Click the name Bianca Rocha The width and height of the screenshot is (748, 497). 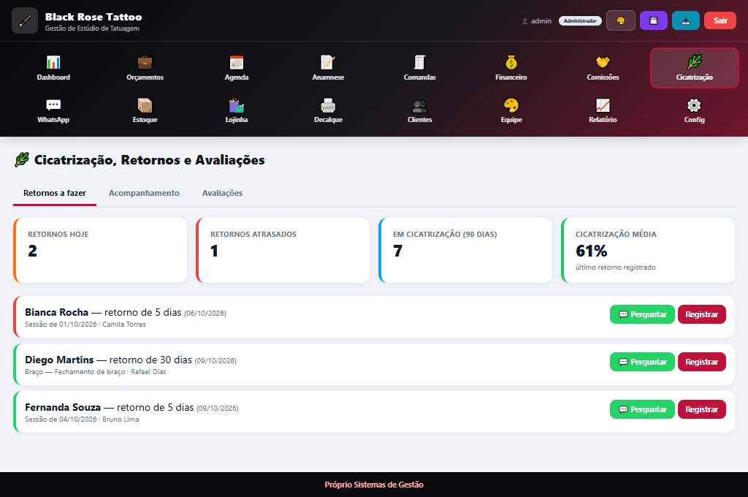click(x=57, y=312)
